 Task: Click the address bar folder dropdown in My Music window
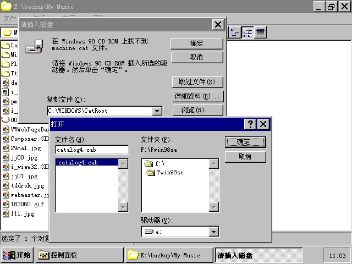coord(9,32)
